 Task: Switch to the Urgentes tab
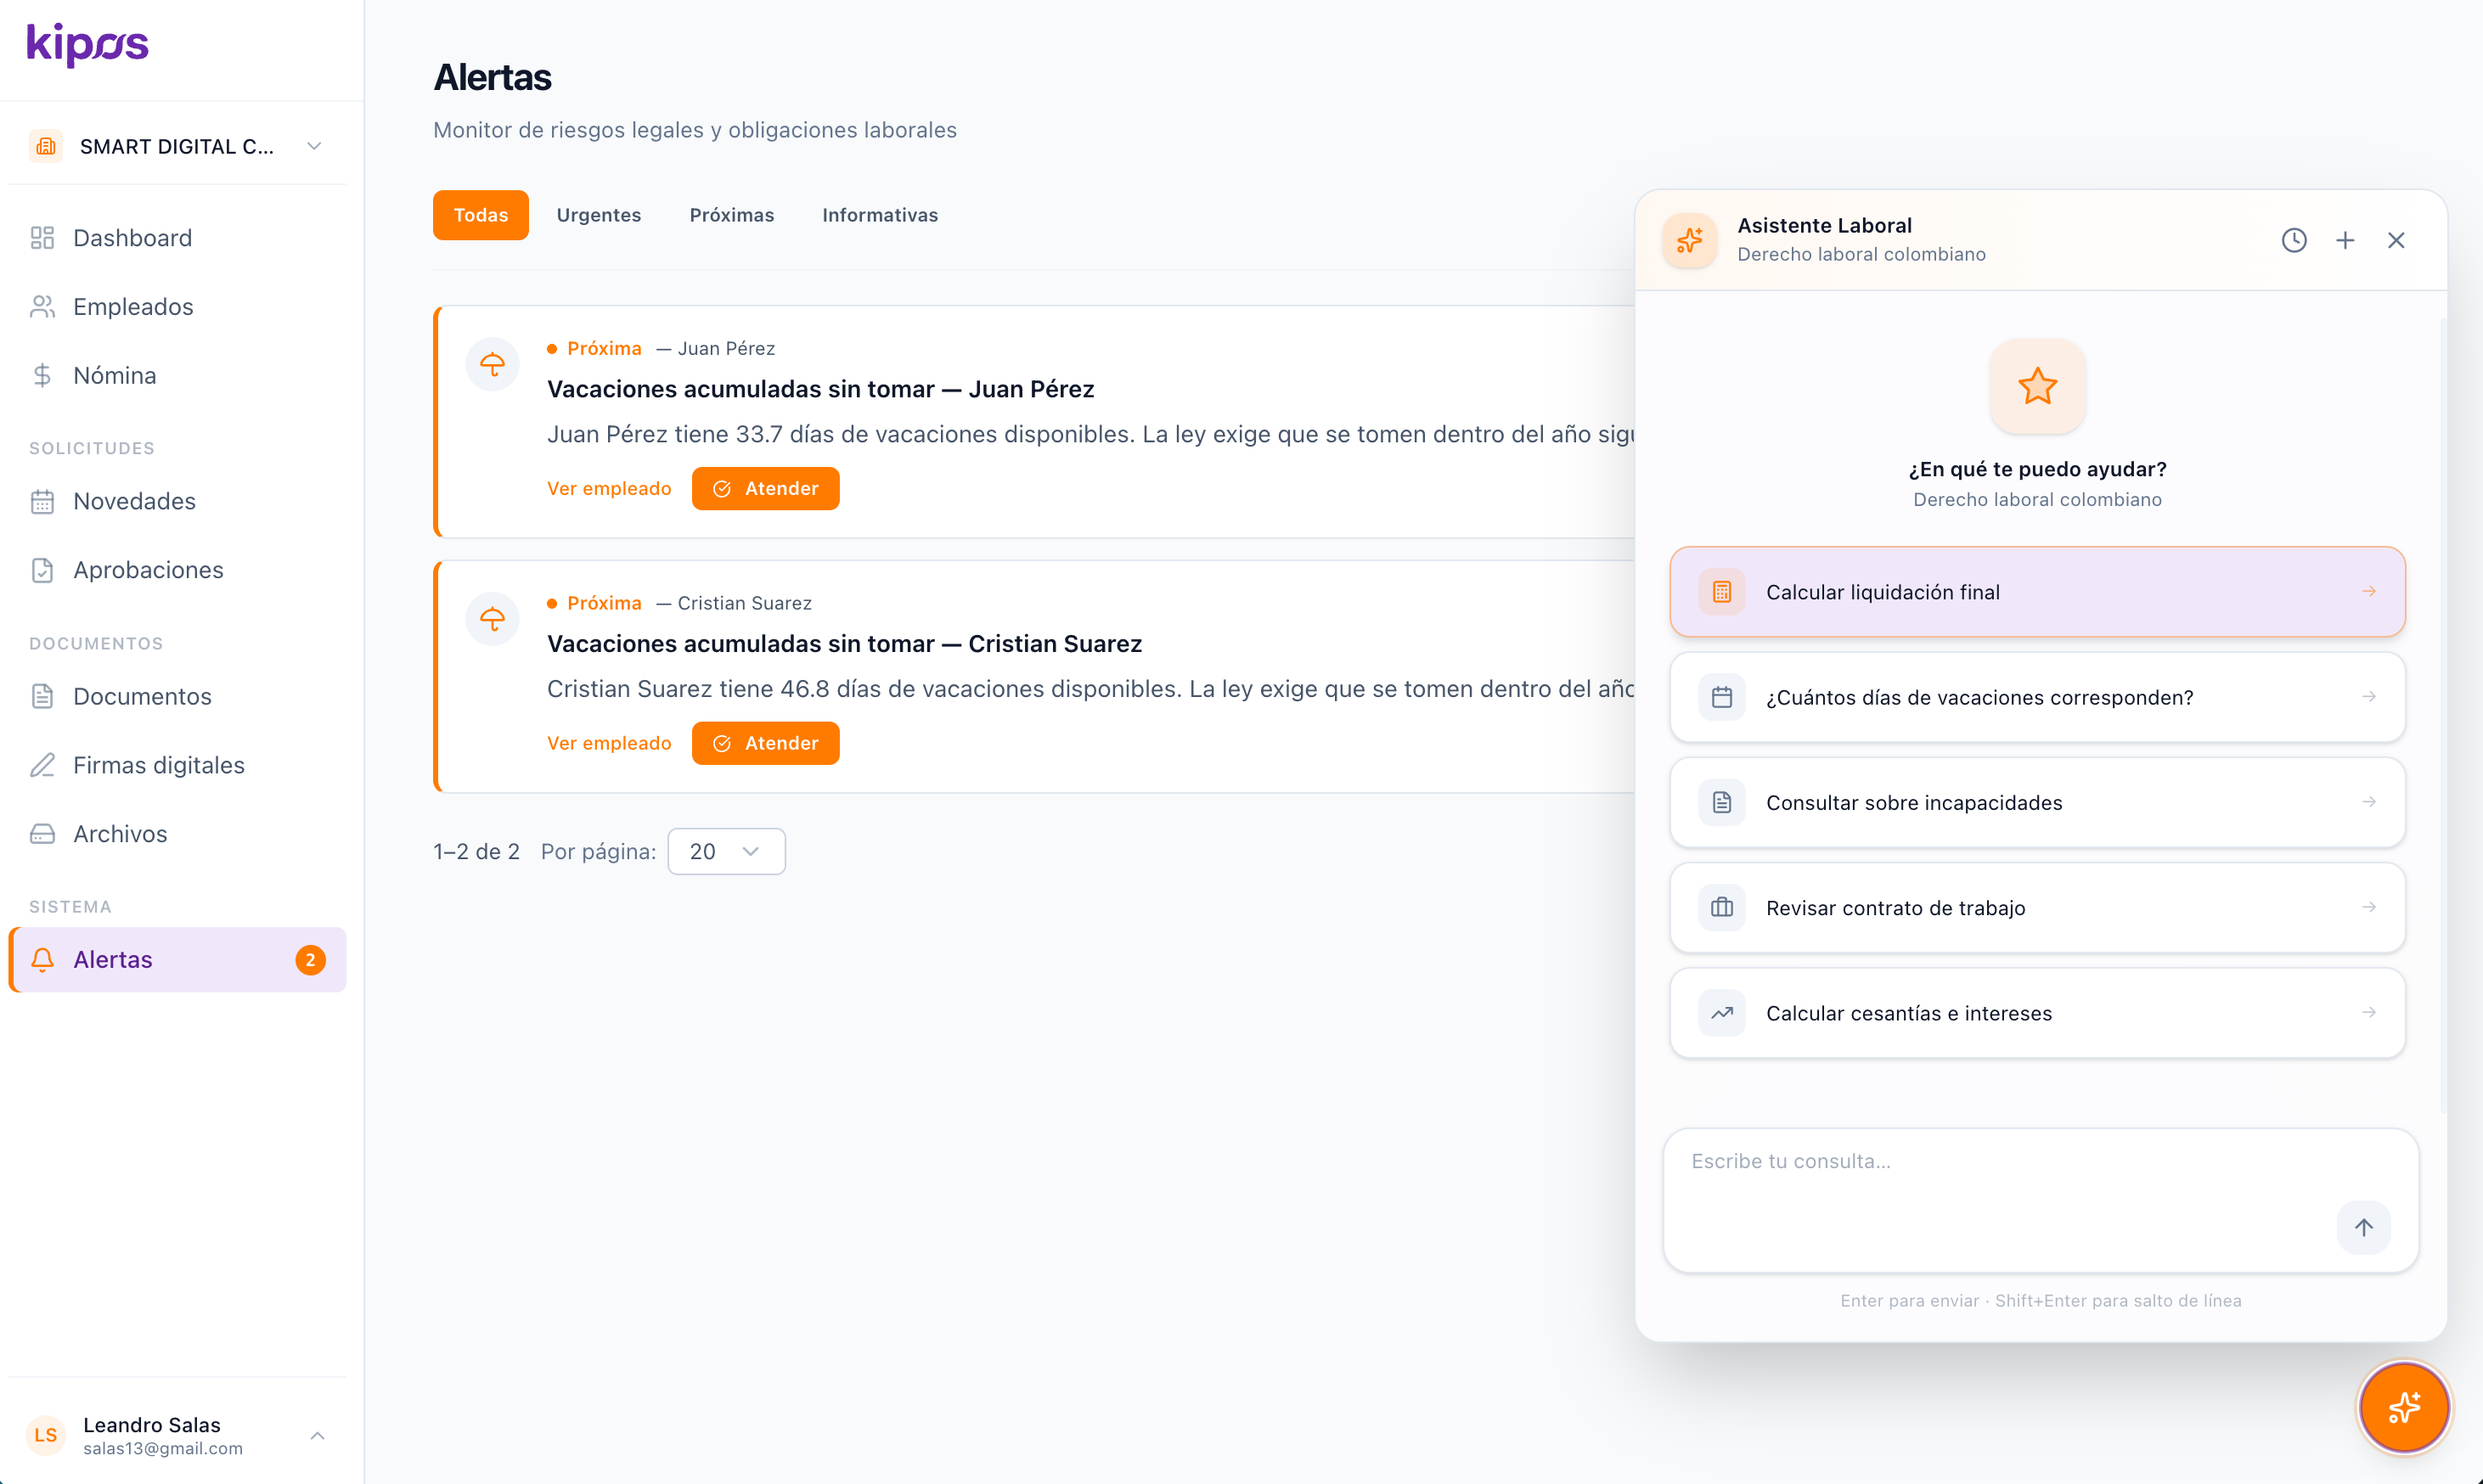598,215
